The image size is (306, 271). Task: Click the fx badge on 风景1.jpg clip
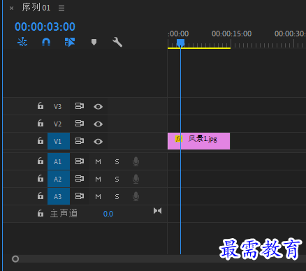click(178, 139)
